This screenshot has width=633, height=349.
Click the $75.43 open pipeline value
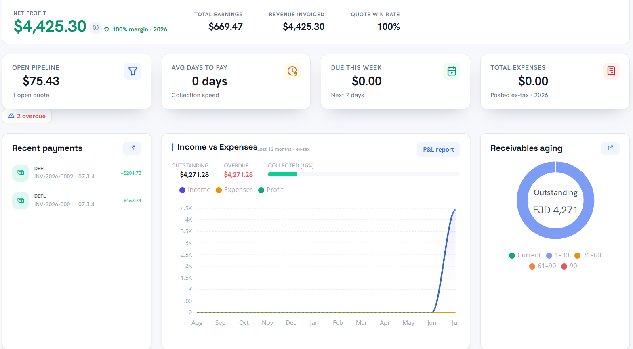coord(41,81)
